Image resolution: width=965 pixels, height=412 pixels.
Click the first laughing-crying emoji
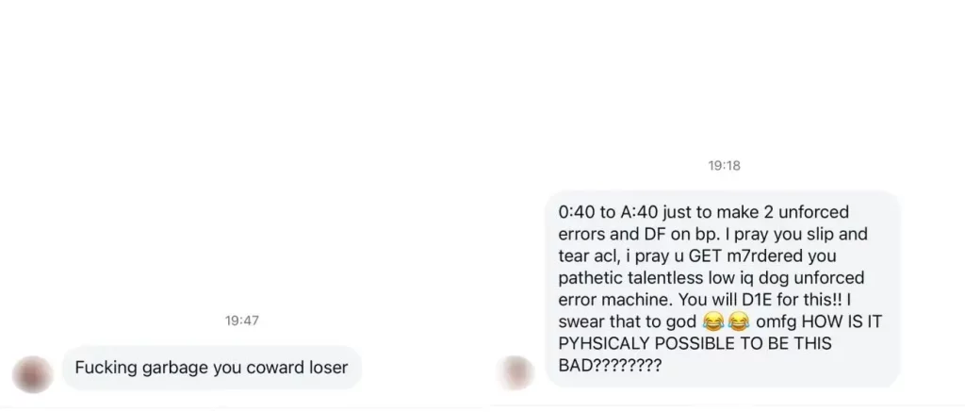[x=712, y=321]
